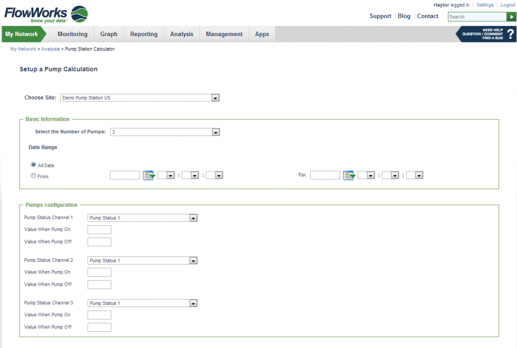Viewport: 517px width, 348px height.
Task: Click the green search go arrow
Action: point(512,17)
